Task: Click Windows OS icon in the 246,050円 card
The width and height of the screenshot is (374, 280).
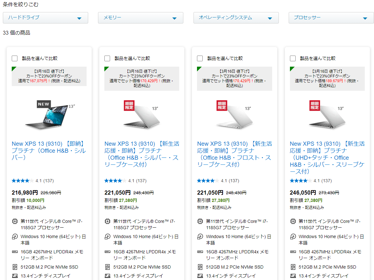Action: coord(293,237)
